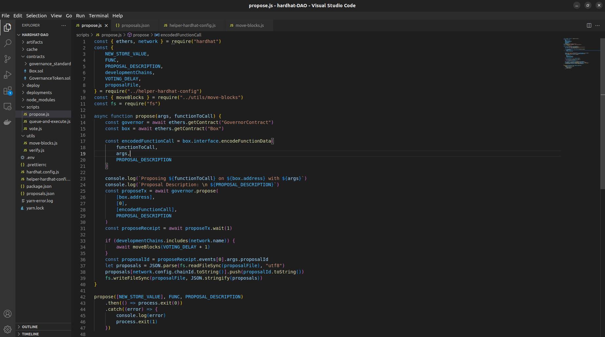Click yarn-error.log file icon

pos(23,201)
